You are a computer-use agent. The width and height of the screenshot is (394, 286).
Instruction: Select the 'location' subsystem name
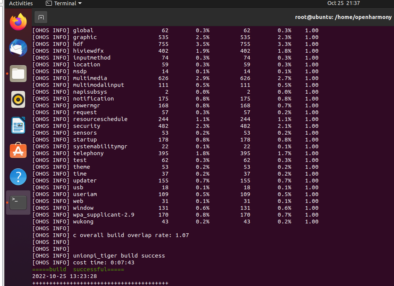[87, 64]
